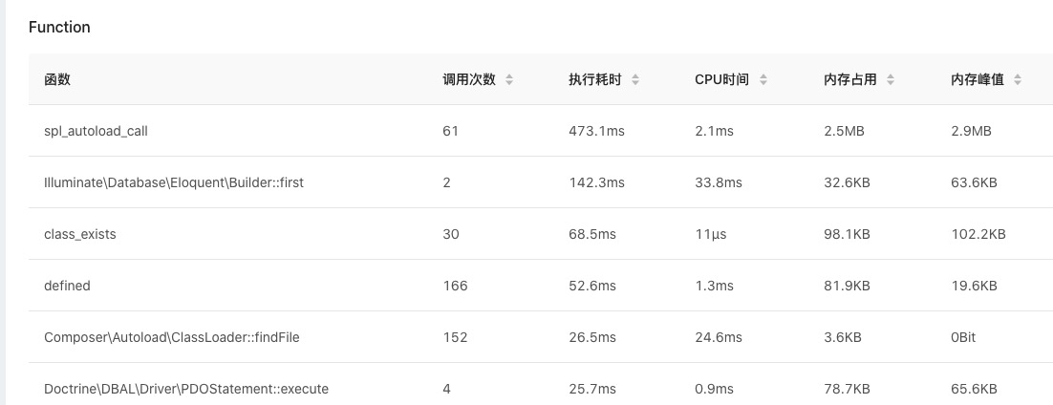Image resolution: width=1053 pixels, height=405 pixels.
Task: Click the sort icon beside 执行耗时
Action: [635, 80]
